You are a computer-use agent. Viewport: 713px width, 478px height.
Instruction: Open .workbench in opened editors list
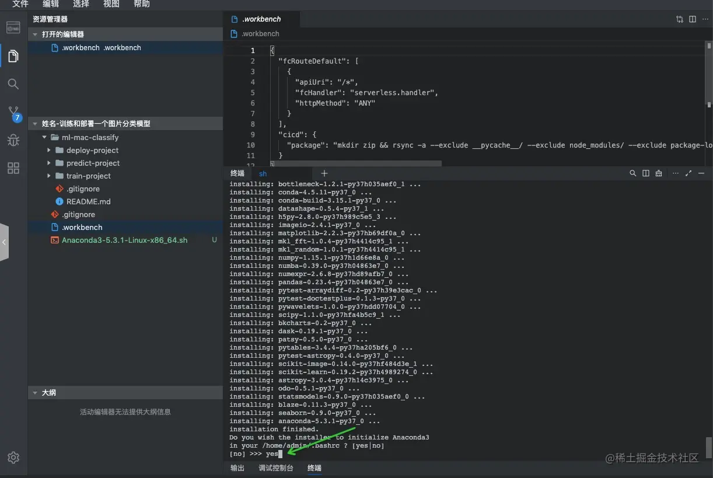point(125,48)
